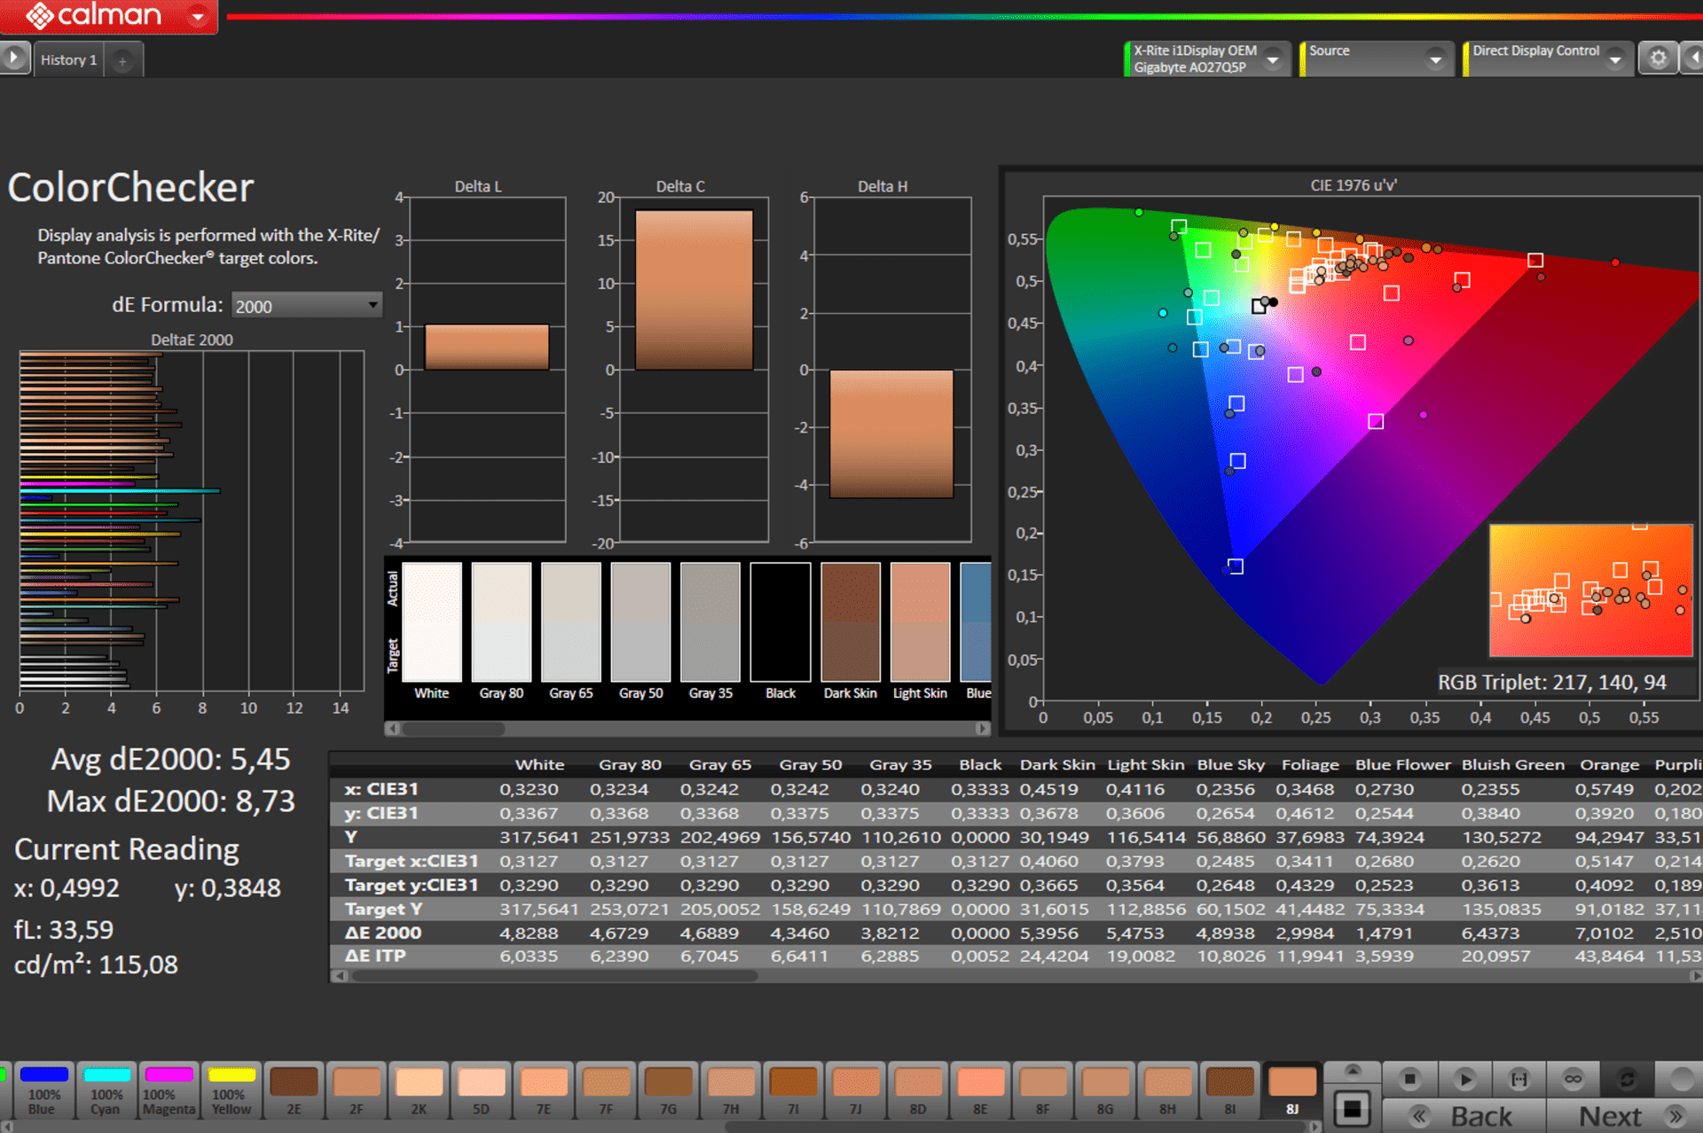The image size is (1703, 1133).
Task: Open the settings gear icon
Action: 1658,59
